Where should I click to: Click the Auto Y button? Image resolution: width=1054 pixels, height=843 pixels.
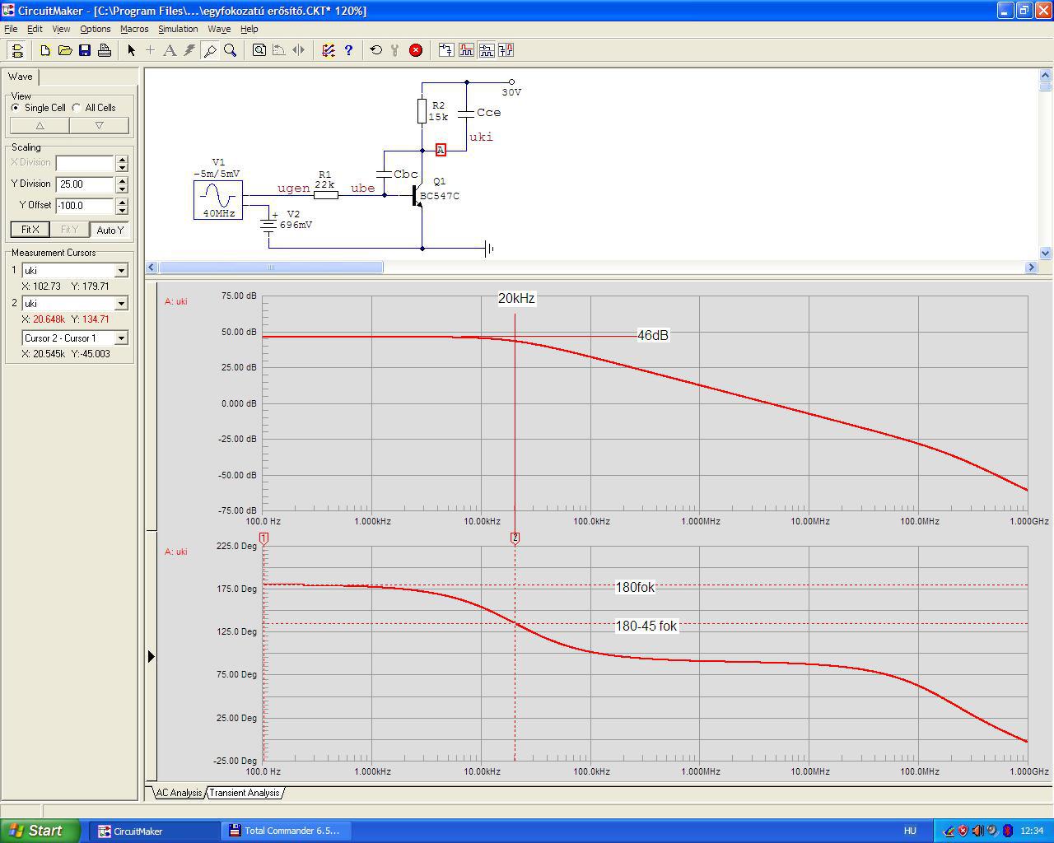tap(110, 230)
